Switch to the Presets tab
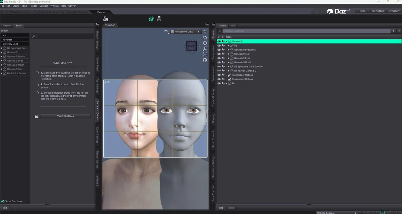402x214 pixels. (x=7, y=26)
